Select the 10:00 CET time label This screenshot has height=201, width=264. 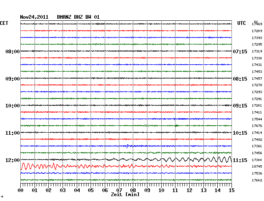13,106
